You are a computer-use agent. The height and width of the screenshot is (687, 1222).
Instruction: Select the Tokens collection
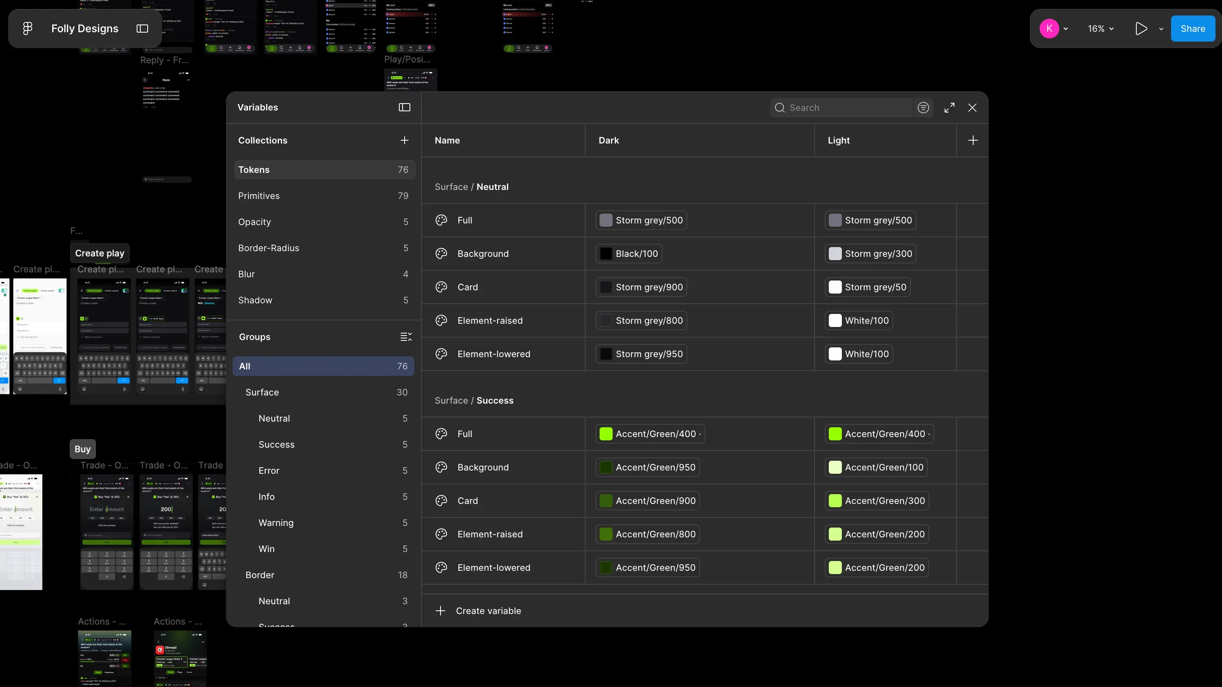325,170
